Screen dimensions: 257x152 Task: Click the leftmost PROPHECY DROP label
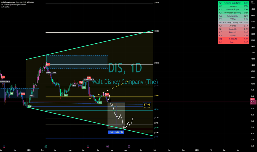5,82
